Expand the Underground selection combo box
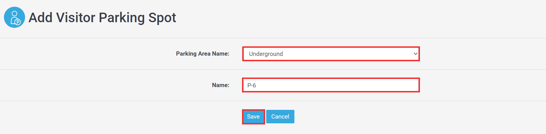The width and height of the screenshot is (546, 134). pyautogui.click(x=331, y=54)
